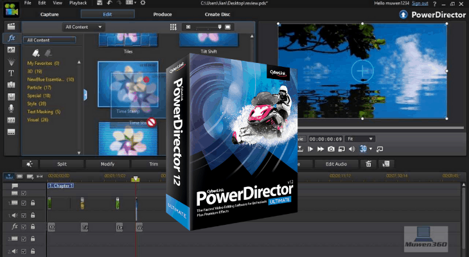Click the upgrade arrow next to PowerDirector
This screenshot has height=257, width=469.
(403, 14)
